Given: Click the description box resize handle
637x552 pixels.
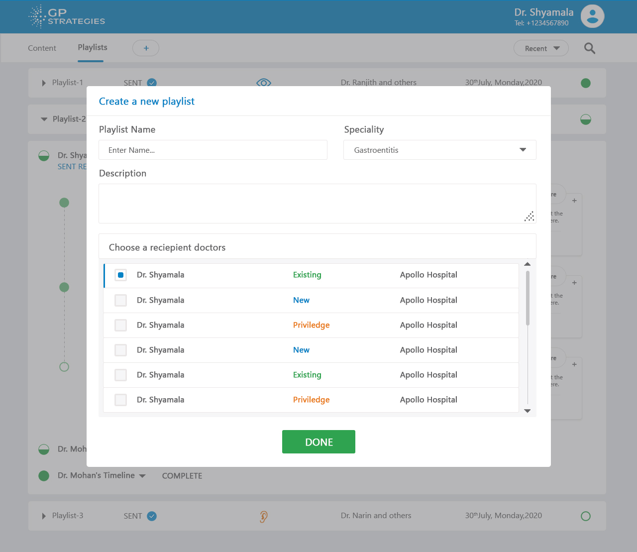Looking at the screenshot, I should [x=530, y=217].
